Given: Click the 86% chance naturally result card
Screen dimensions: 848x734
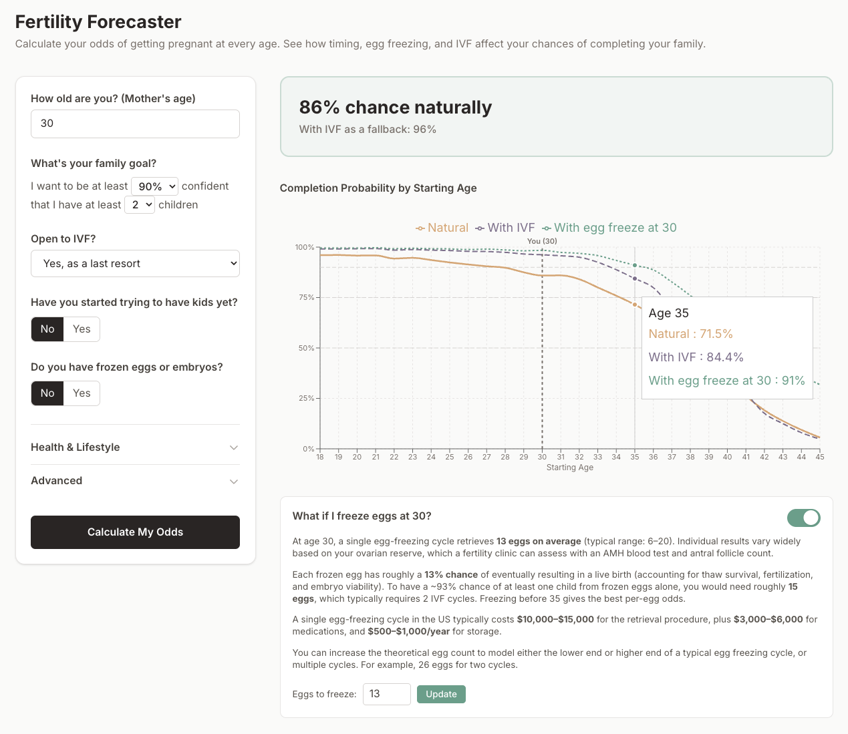Looking at the screenshot, I should pyautogui.click(x=557, y=116).
